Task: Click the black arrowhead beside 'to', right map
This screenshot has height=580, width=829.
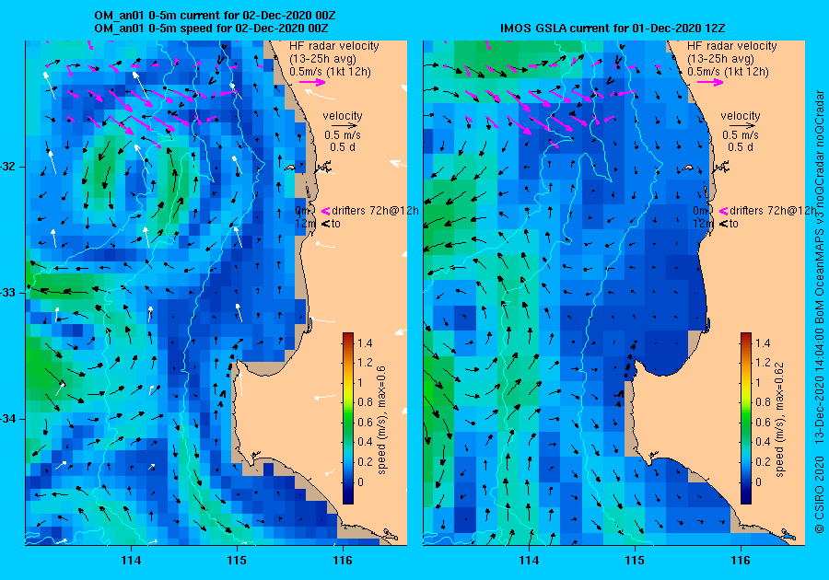Action: point(723,224)
